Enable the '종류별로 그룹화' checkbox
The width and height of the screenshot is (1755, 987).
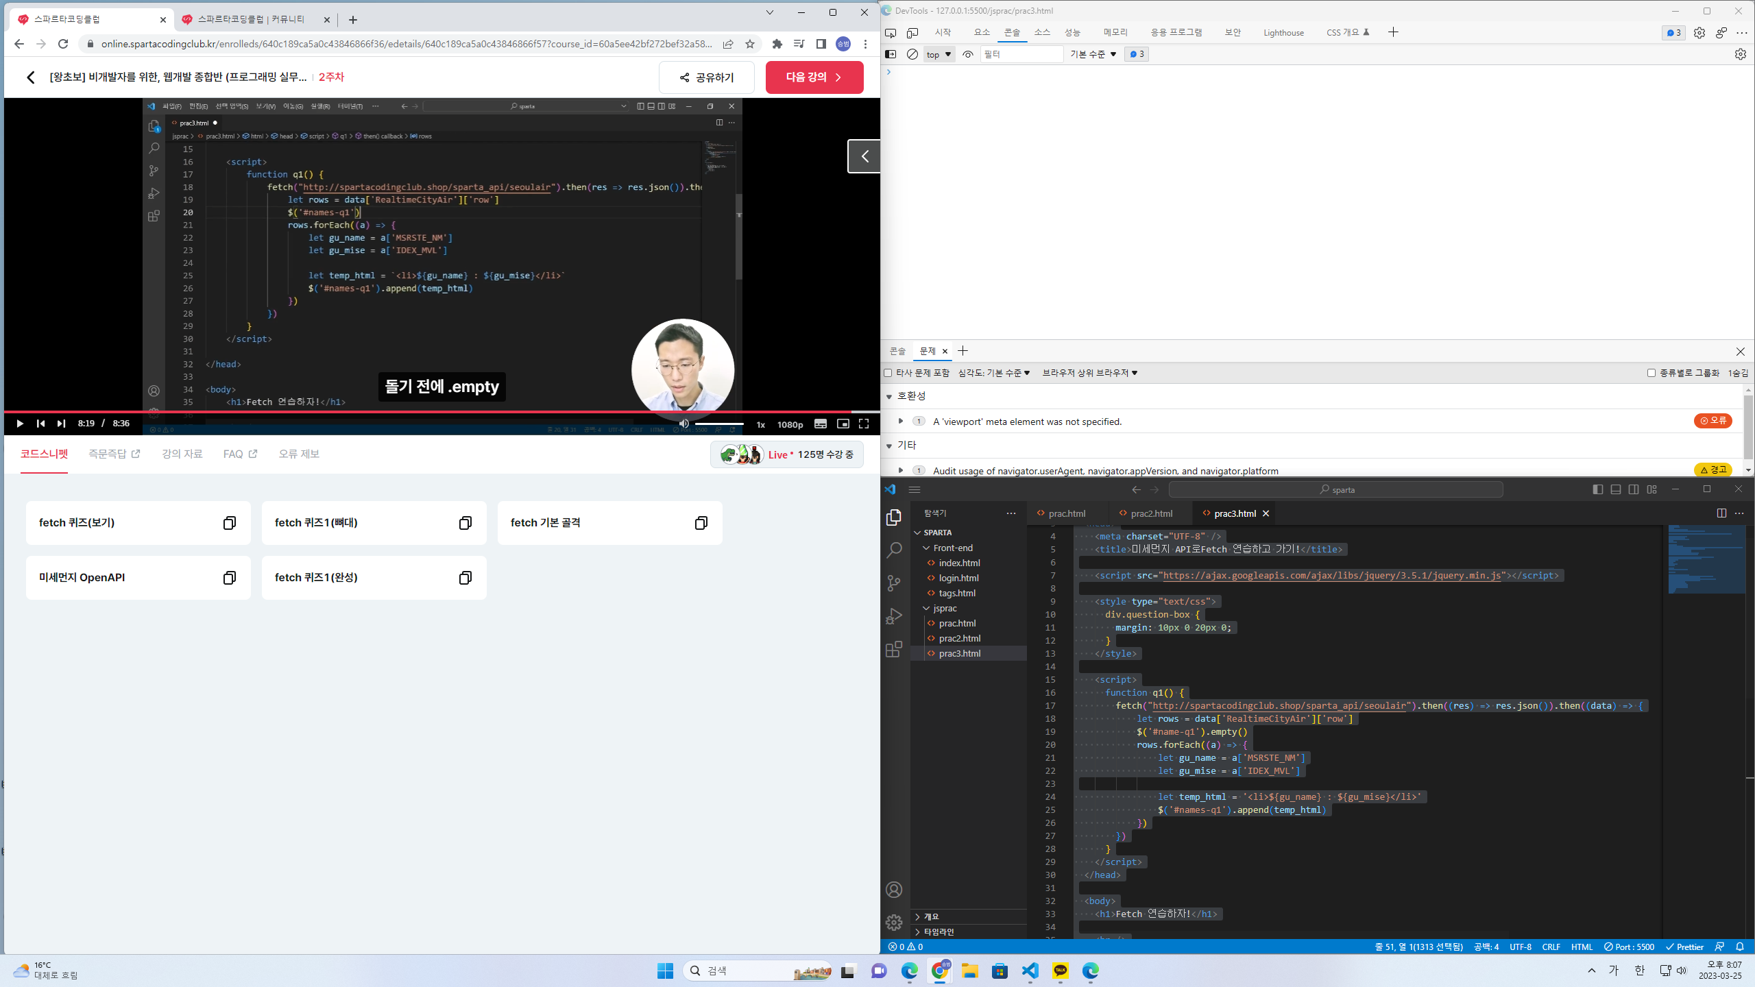[x=1651, y=373]
